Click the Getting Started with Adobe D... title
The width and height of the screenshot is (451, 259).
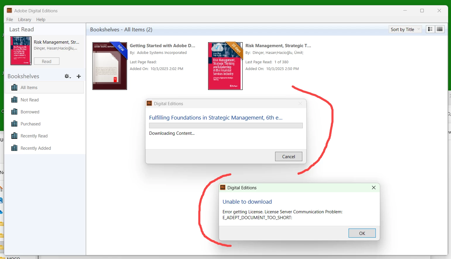[x=162, y=46]
